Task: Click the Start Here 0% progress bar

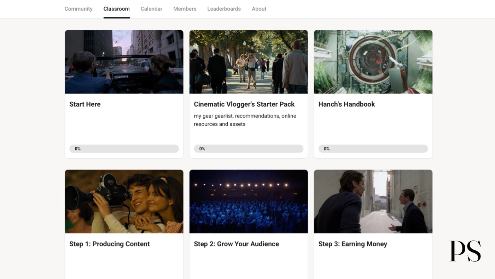Action: coord(124,149)
